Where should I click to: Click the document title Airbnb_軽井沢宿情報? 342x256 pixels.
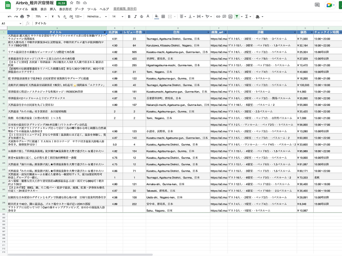pos(35,3)
